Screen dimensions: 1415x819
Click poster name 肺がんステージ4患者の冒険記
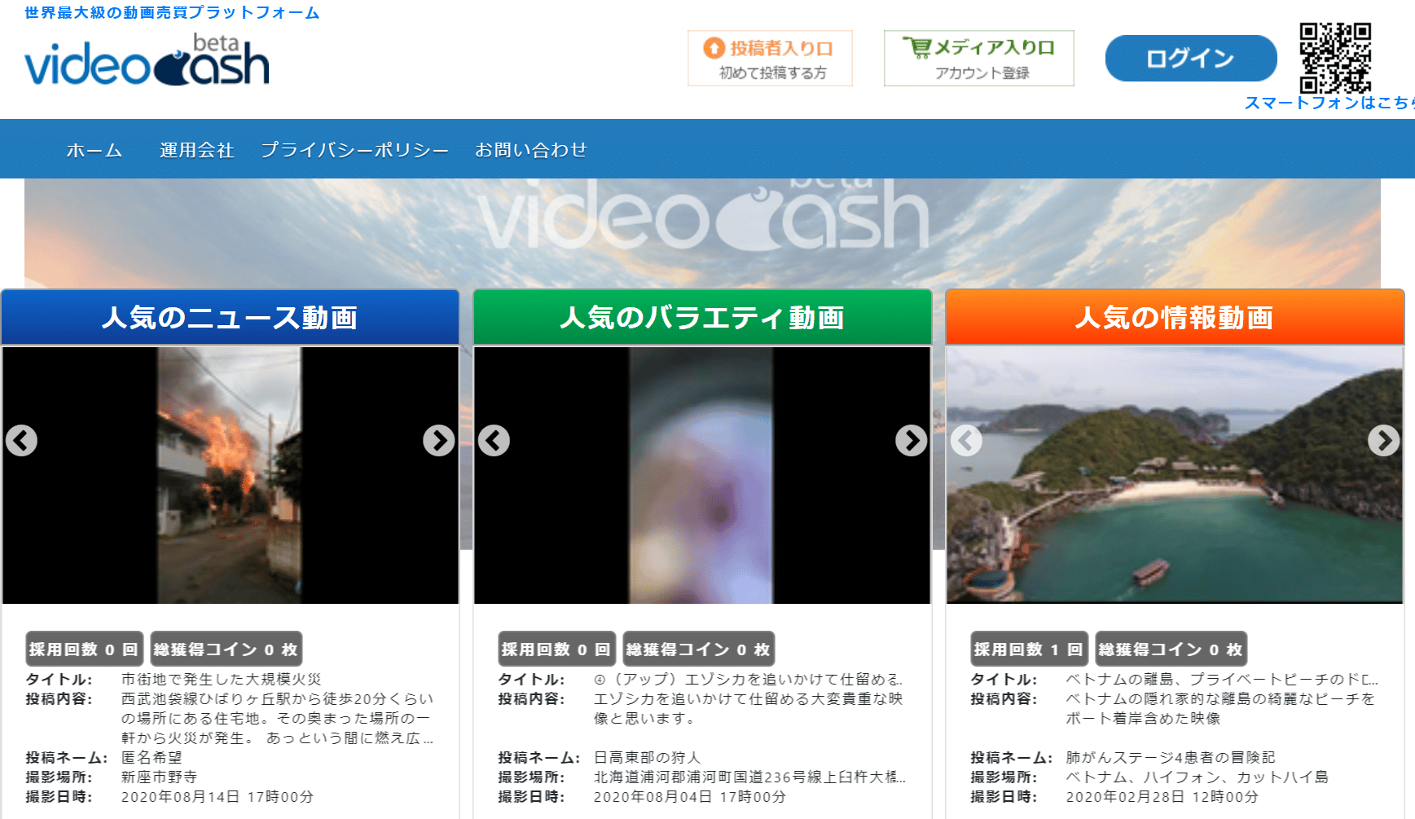coord(1171,758)
